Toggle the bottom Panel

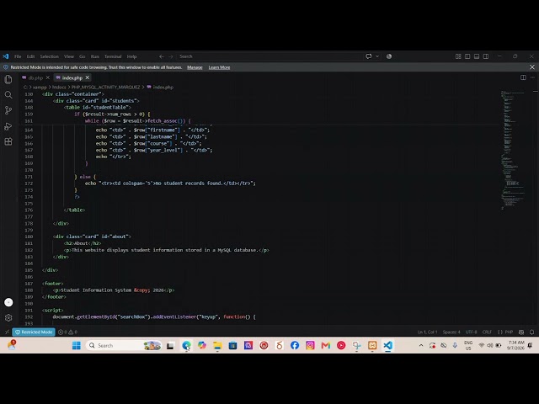(477, 56)
